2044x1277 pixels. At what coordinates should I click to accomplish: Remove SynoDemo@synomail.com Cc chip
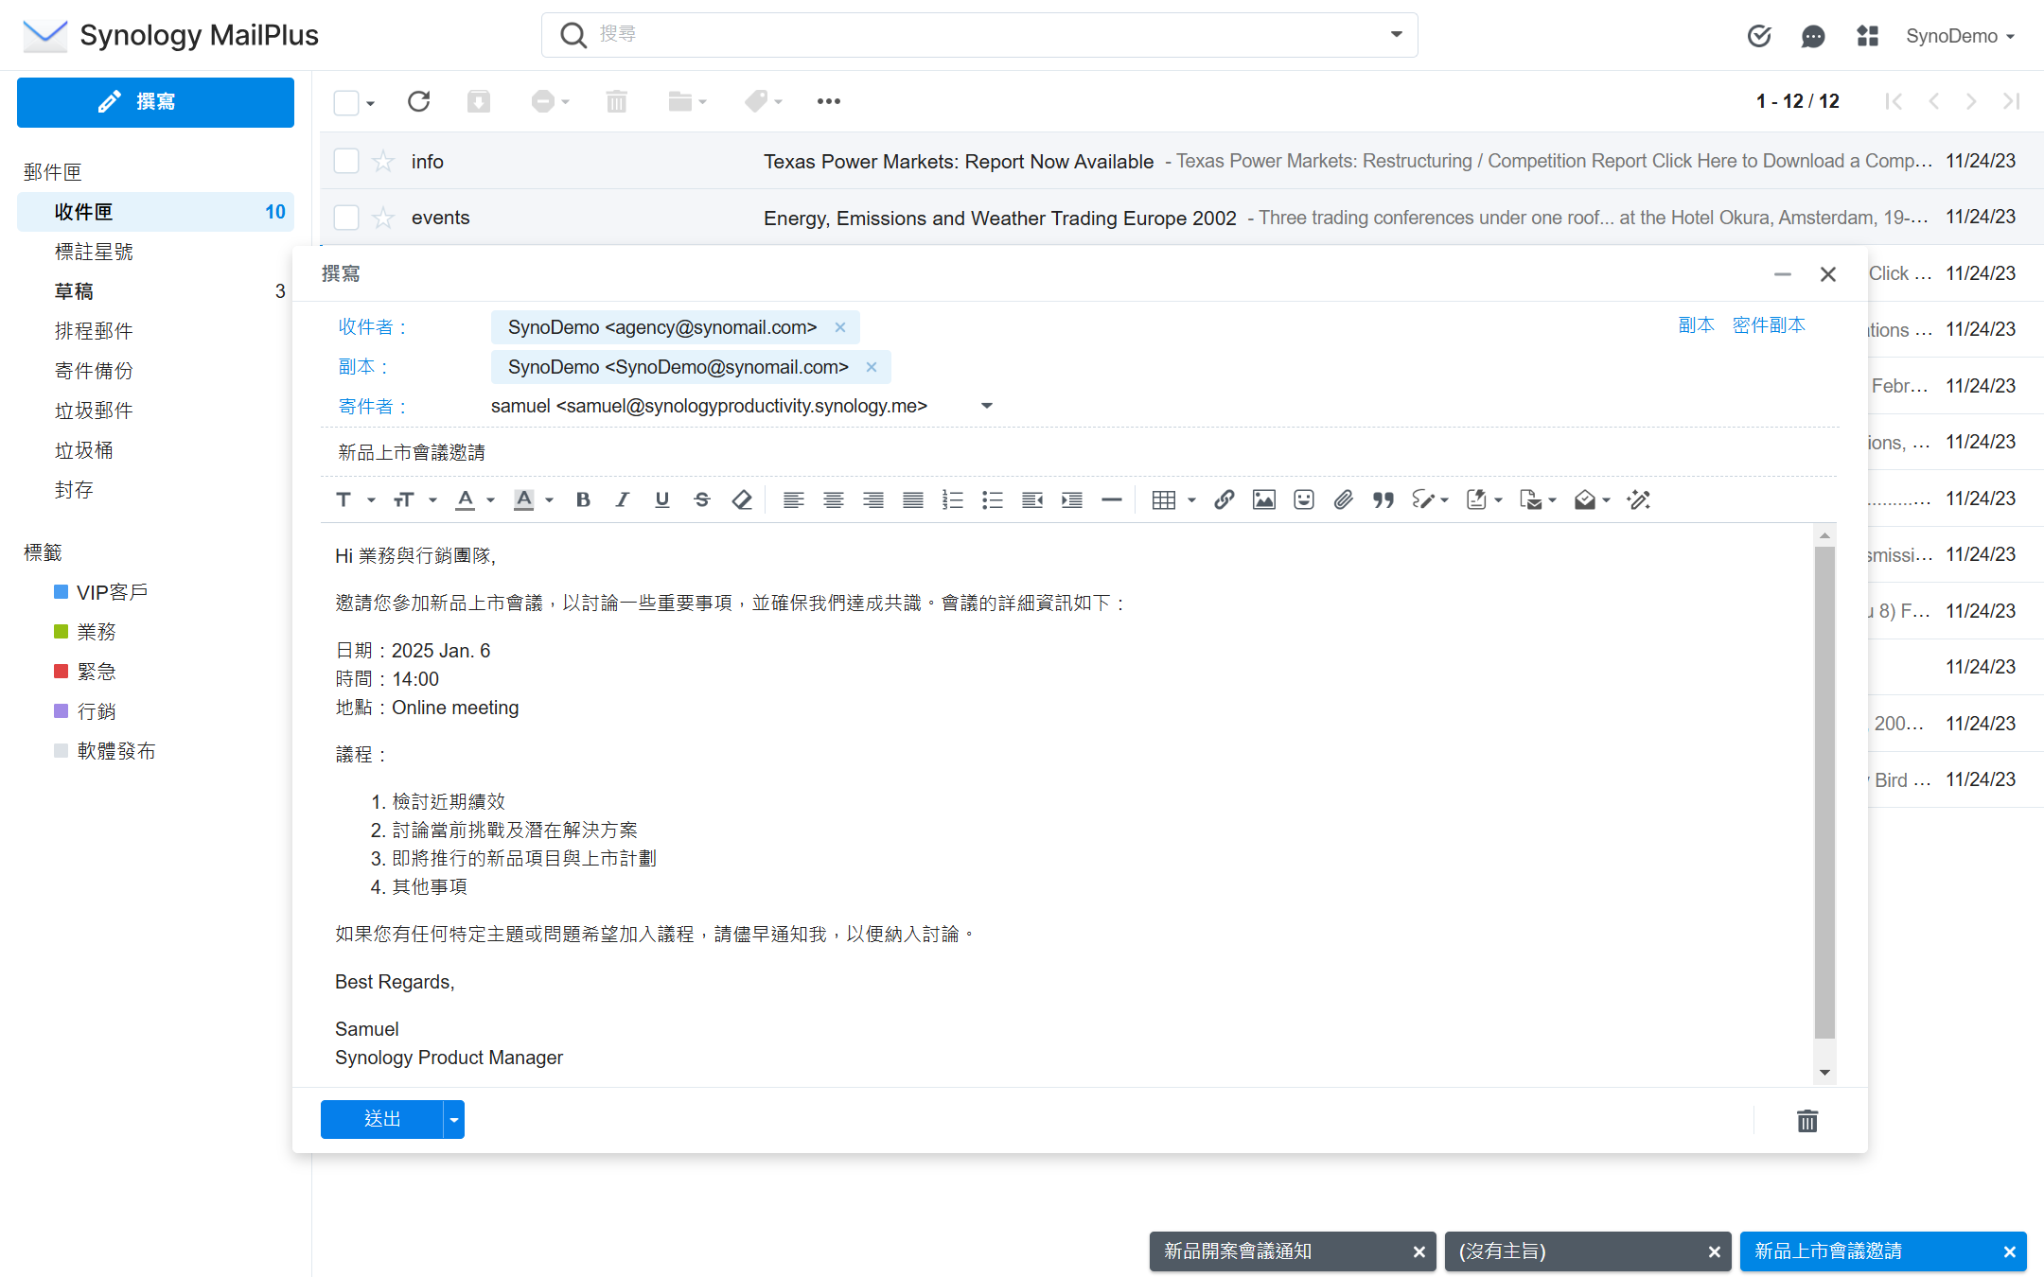point(872,367)
